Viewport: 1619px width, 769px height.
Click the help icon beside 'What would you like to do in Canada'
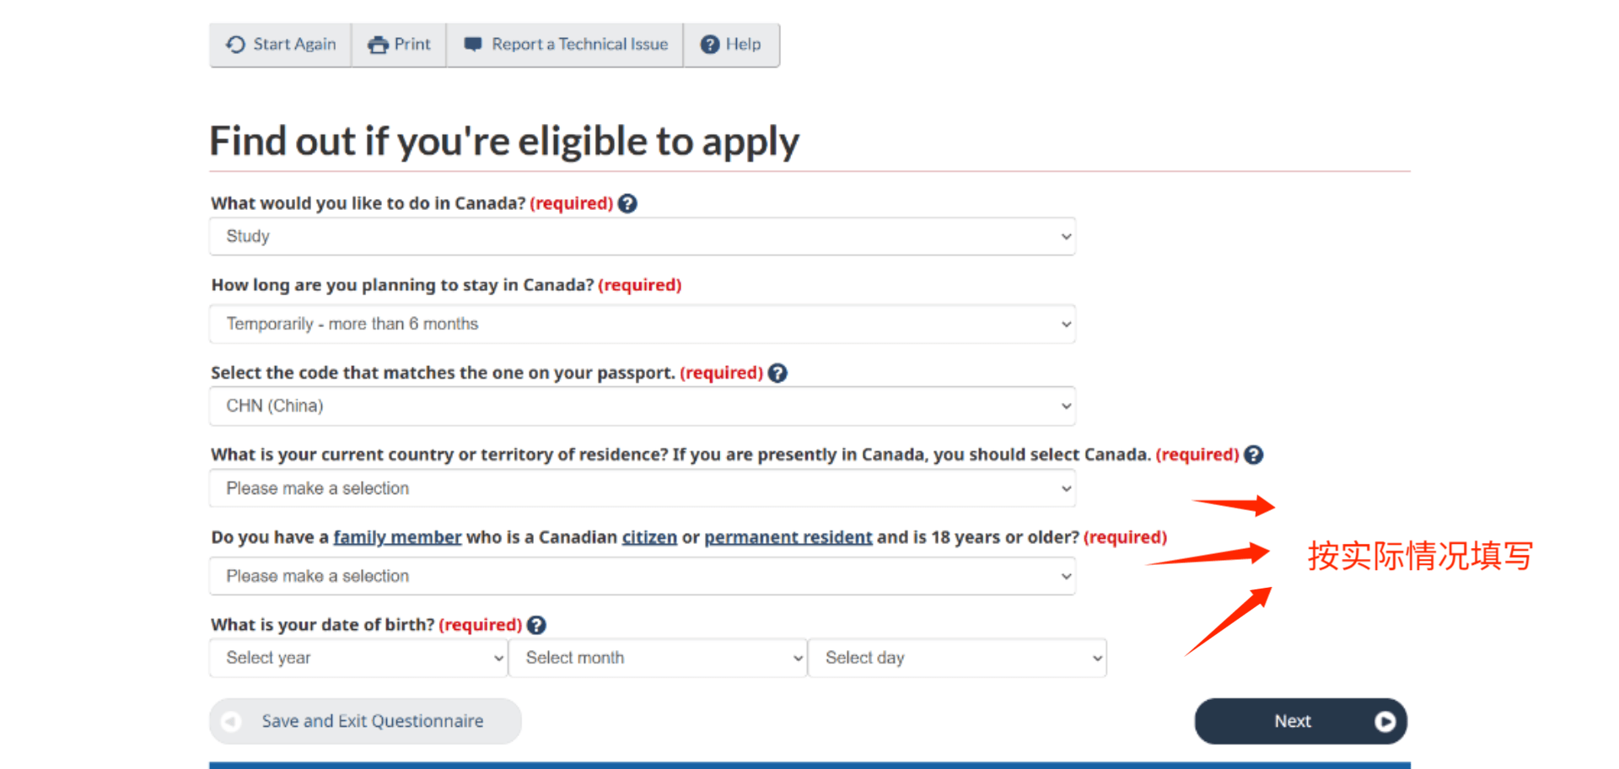[x=627, y=203]
